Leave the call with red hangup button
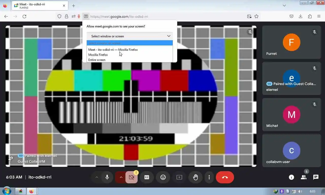This screenshot has height=195, width=325. point(225,177)
